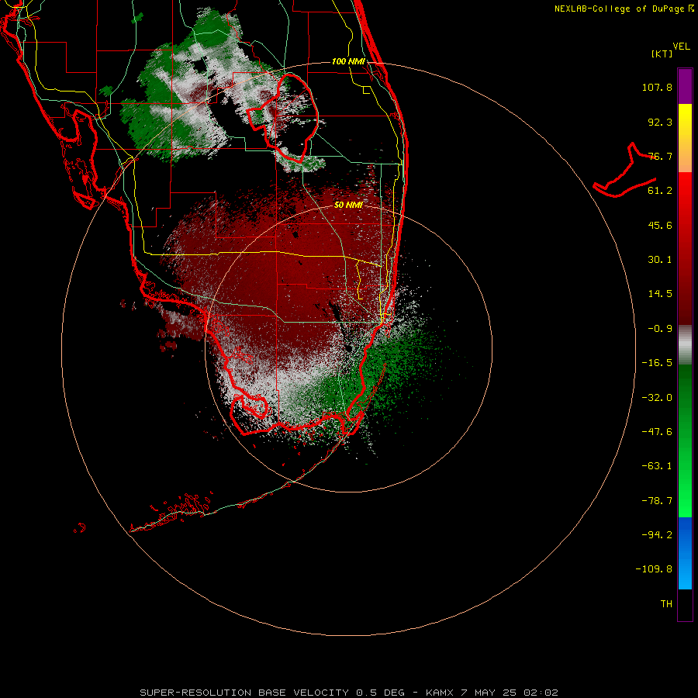Click the TH legend label
The image size is (698, 698).
(x=666, y=604)
